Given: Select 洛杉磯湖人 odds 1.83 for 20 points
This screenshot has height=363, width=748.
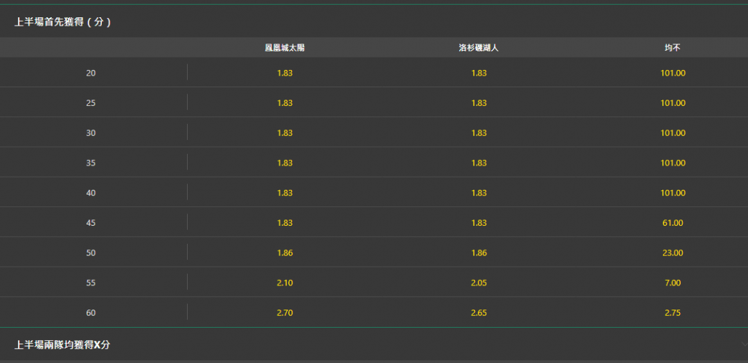Looking at the screenshot, I should tap(479, 73).
